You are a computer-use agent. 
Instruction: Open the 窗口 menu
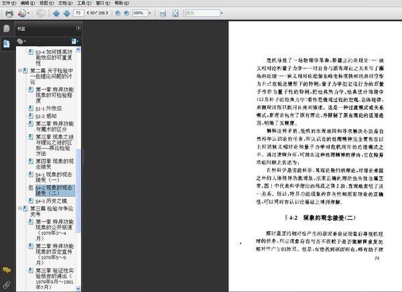[103, 3]
